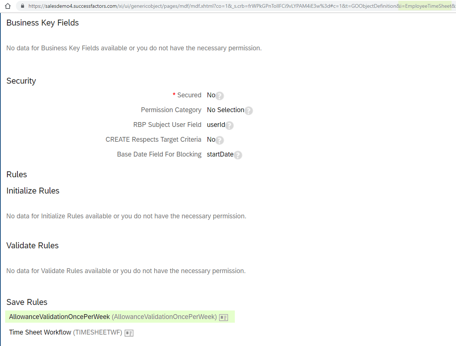Screen dimensions: 456x346
Task: Open the AllowanceValidationOncePerWeek save rule
Action: [x=60, y=317]
